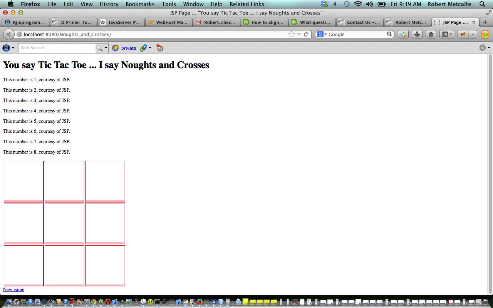Image resolution: width=493 pixels, height=308 pixels.
Task: Open the Related Links menu
Action: coord(247,4)
